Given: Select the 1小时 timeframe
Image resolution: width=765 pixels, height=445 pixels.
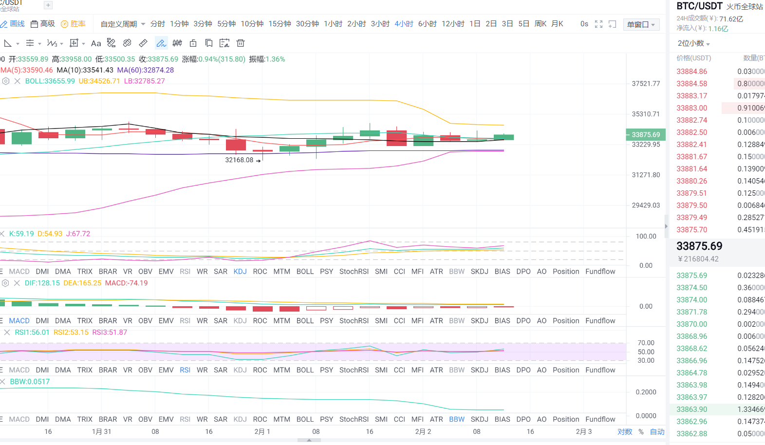Looking at the screenshot, I should click(x=333, y=24).
